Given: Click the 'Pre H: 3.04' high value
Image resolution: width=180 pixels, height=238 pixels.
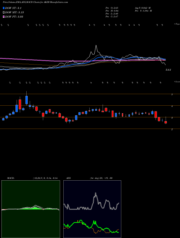Looking at the screenshot, I should pyautogui.click(x=112, y=11).
